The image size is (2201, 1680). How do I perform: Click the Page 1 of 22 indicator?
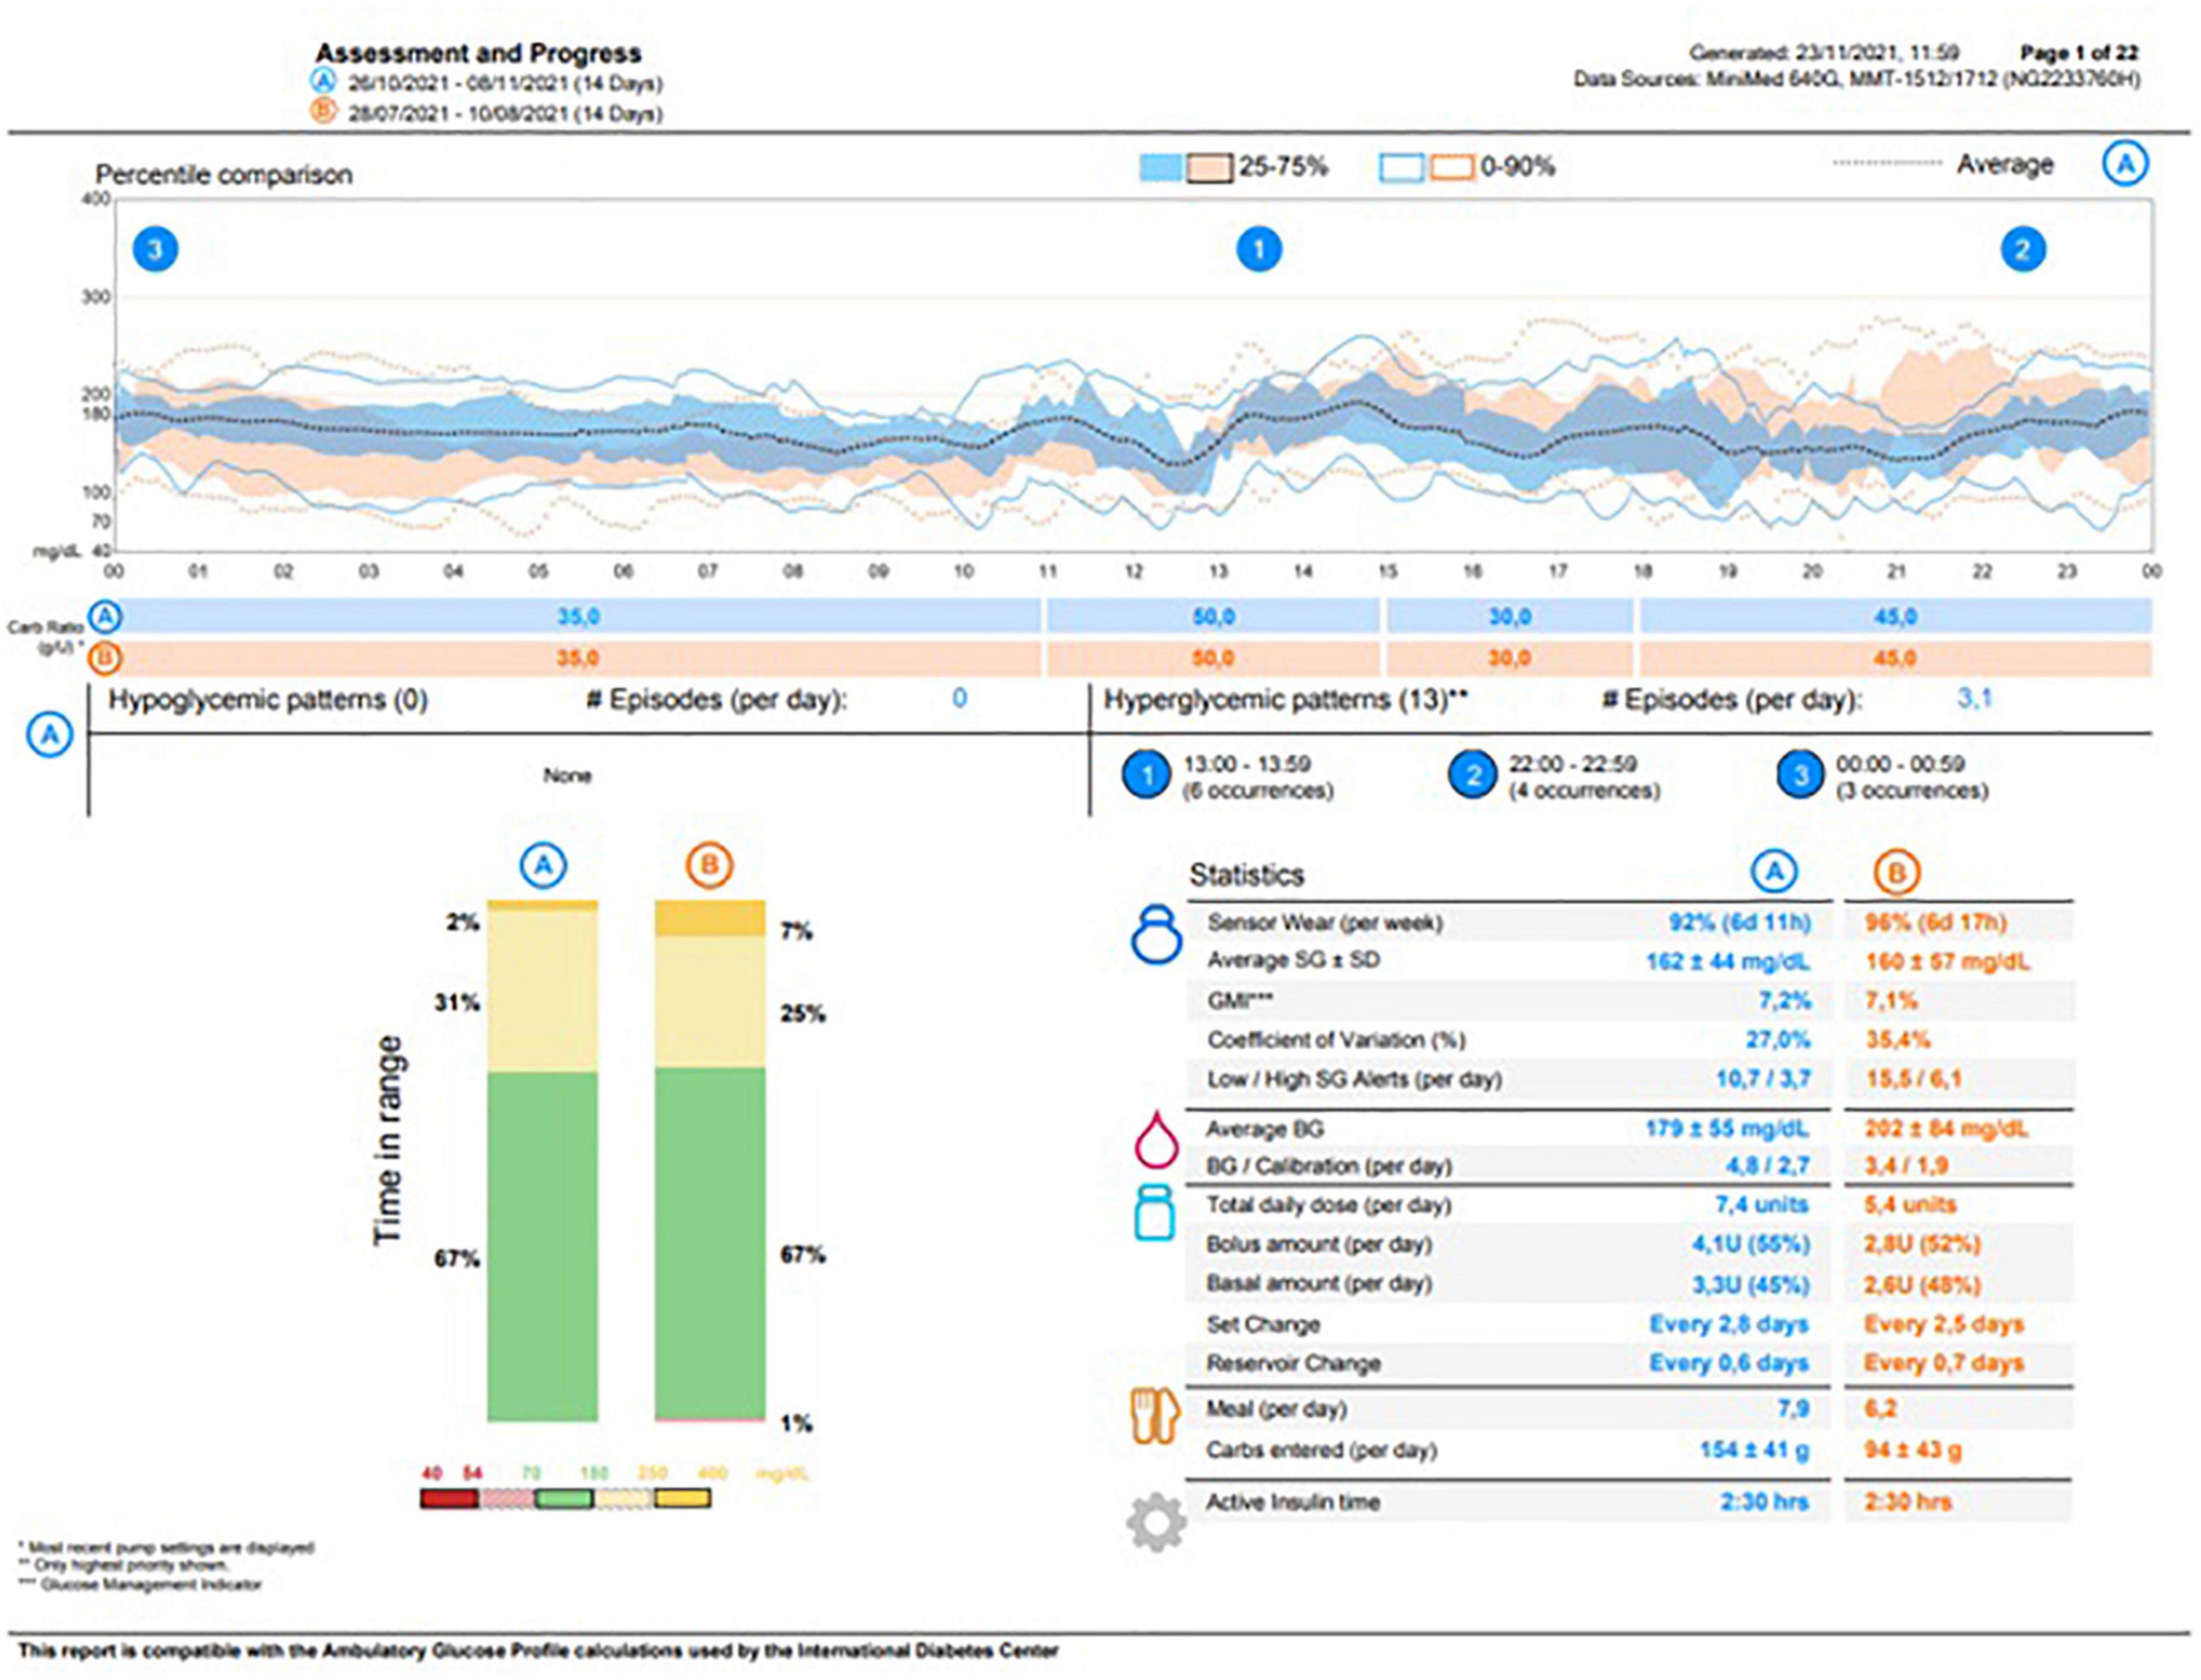click(x=2079, y=52)
